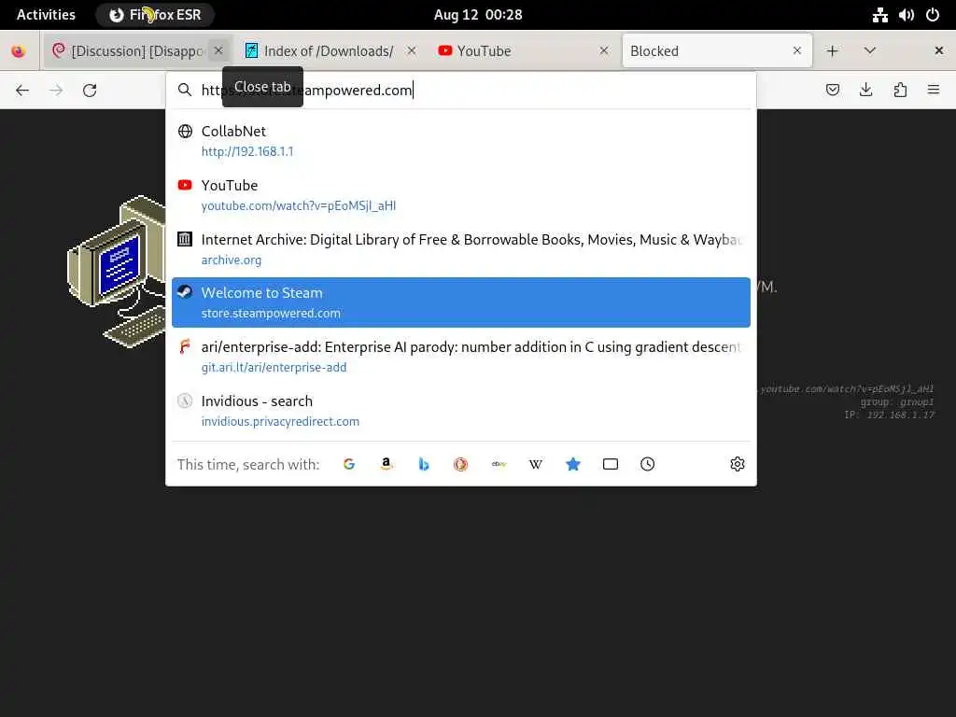The height and width of the screenshot is (717, 956).
Task: Open the Downloads panel
Action: (x=865, y=91)
